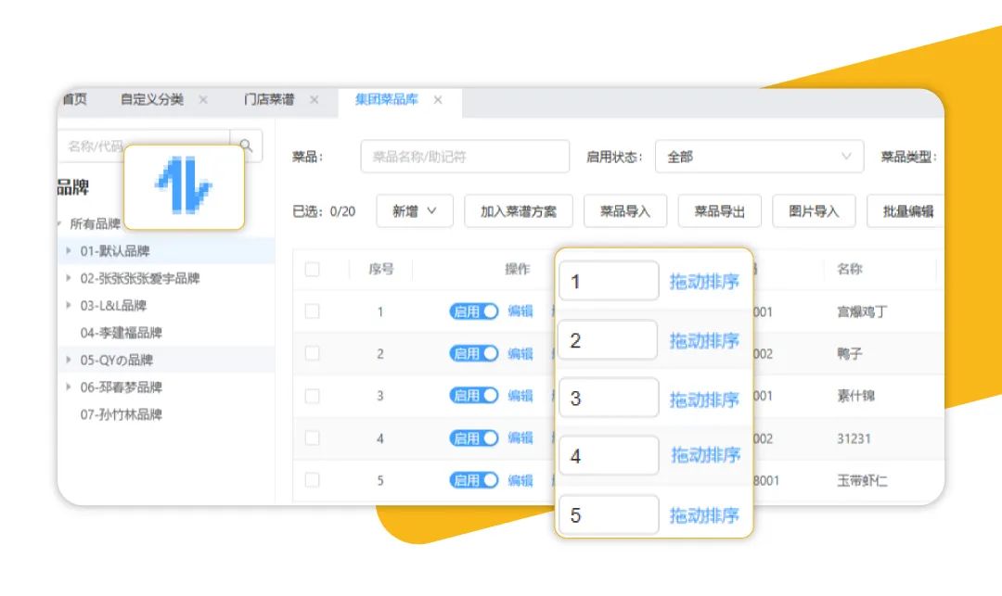1002x596 pixels.
Task: Click 加入菜谱方案 button
Action: 518,211
